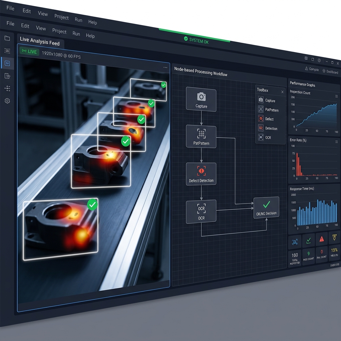The width and height of the screenshot is (341, 341).
Task: Open the Dashboard button
Action: coord(330,71)
